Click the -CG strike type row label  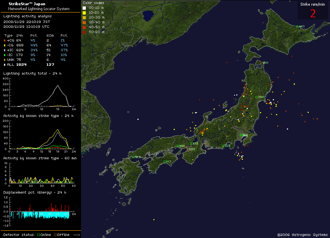click(x=10, y=45)
